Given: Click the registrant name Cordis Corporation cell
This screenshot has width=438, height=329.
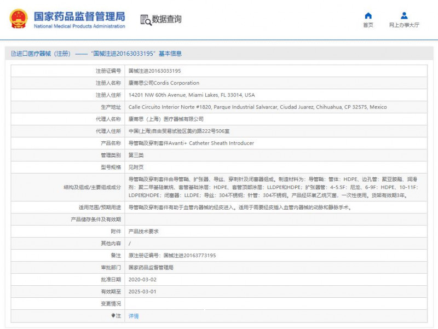Looking at the screenshot, I should click(x=164, y=83).
